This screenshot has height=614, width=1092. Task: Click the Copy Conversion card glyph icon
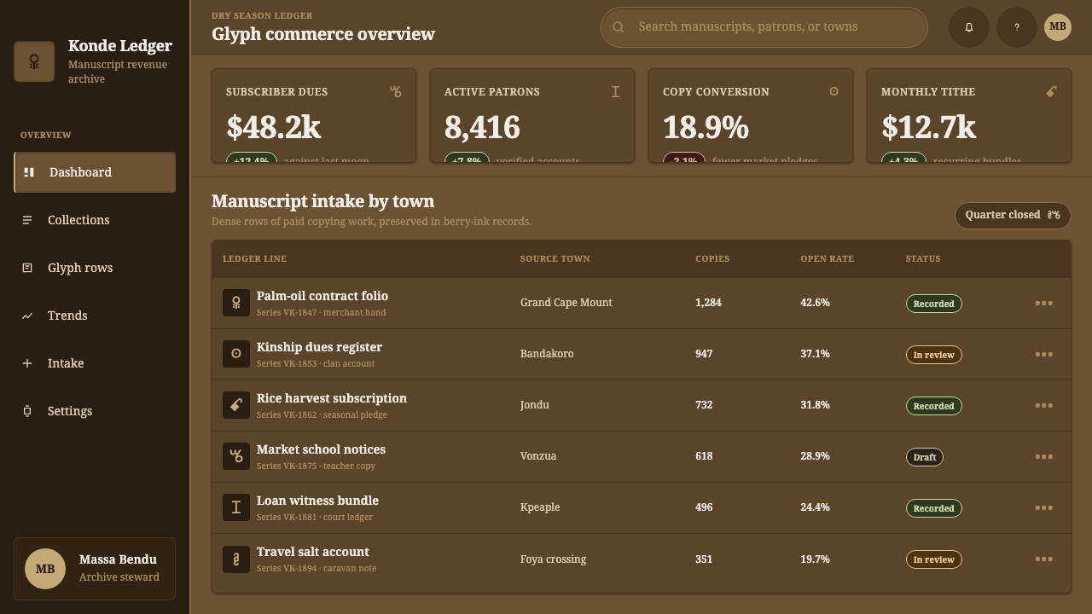[834, 91]
